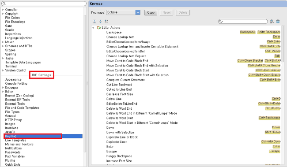Select the Backspace action row
The image size is (287, 167).
187,32
